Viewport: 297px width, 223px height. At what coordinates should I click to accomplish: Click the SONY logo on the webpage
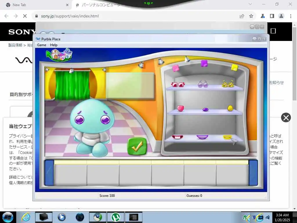point(22,32)
